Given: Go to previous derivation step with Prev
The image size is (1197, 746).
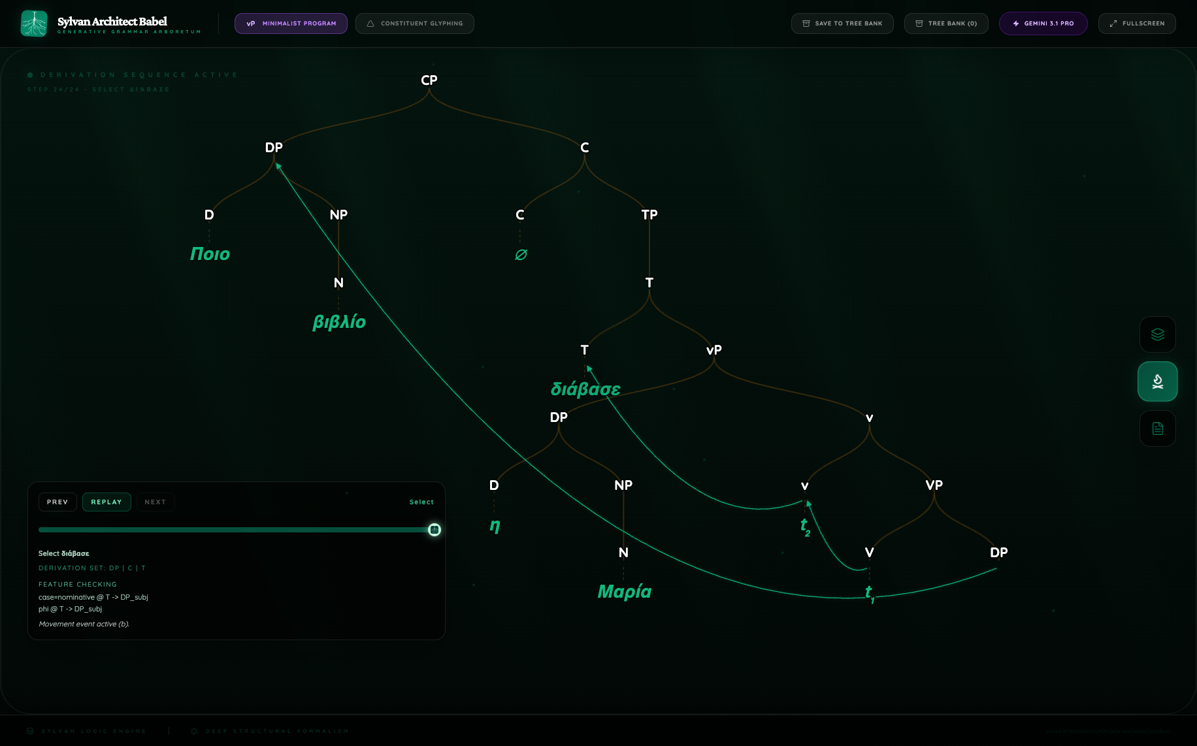Looking at the screenshot, I should pyautogui.click(x=57, y=502).
